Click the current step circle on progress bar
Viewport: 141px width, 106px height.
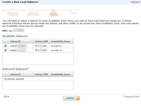coord(54,10)
